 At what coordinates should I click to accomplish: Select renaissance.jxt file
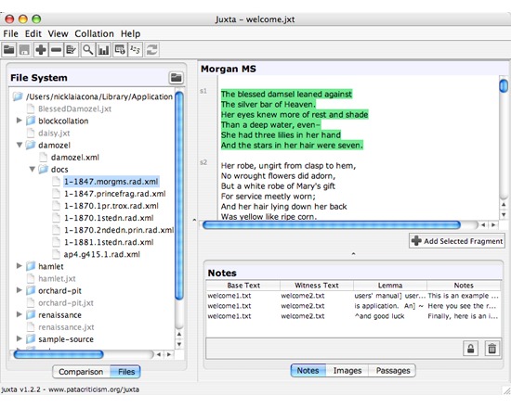66,327
